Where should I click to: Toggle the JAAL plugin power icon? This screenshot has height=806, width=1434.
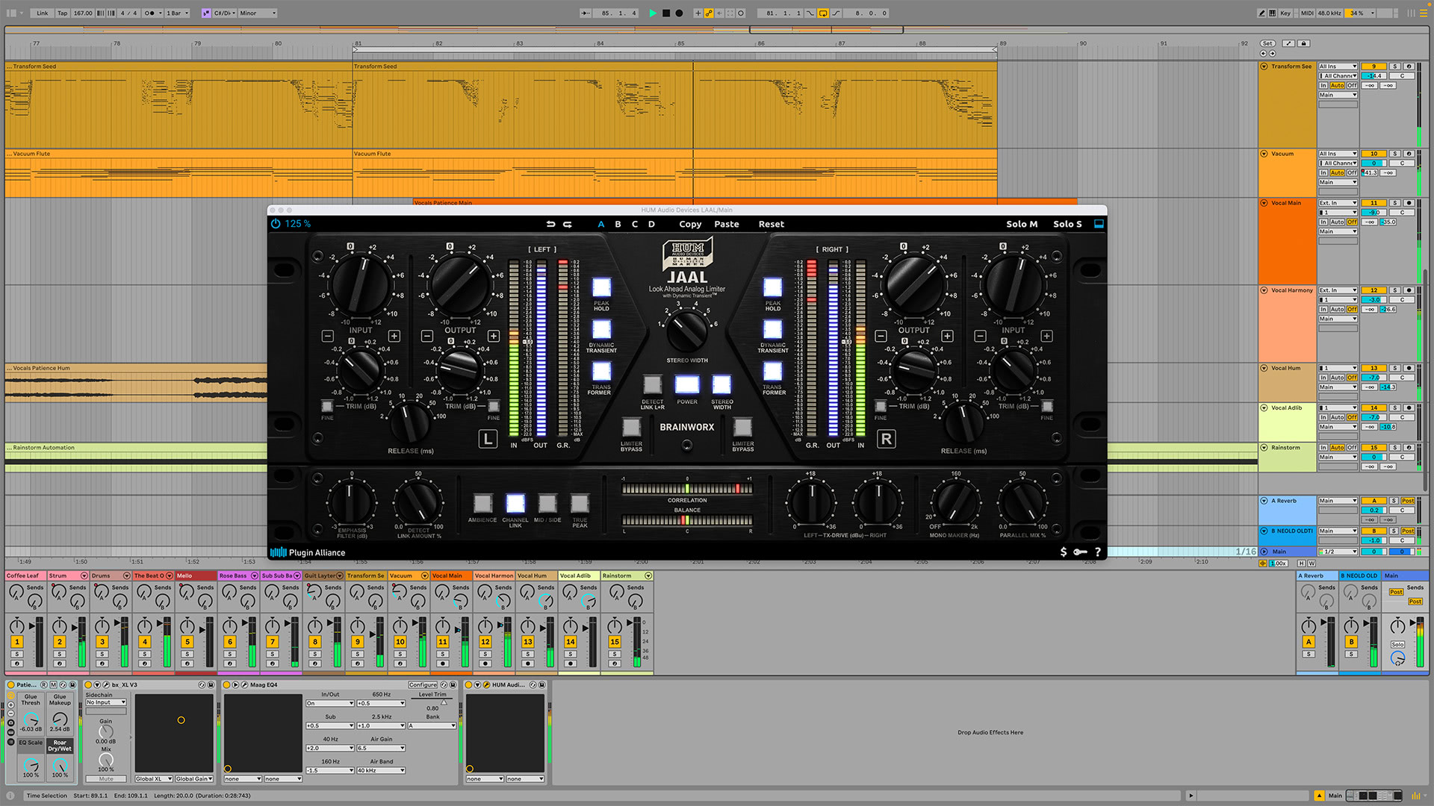276,224
